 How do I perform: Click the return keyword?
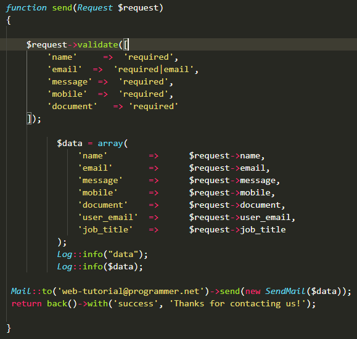click(27, 303)
